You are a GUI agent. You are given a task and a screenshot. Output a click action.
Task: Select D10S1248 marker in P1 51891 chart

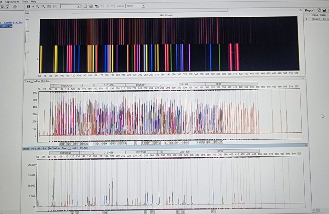(x=66, y=153)
